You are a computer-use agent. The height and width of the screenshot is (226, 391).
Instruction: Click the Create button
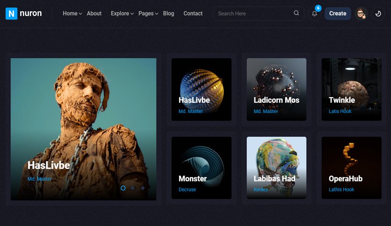pos(338,14)
